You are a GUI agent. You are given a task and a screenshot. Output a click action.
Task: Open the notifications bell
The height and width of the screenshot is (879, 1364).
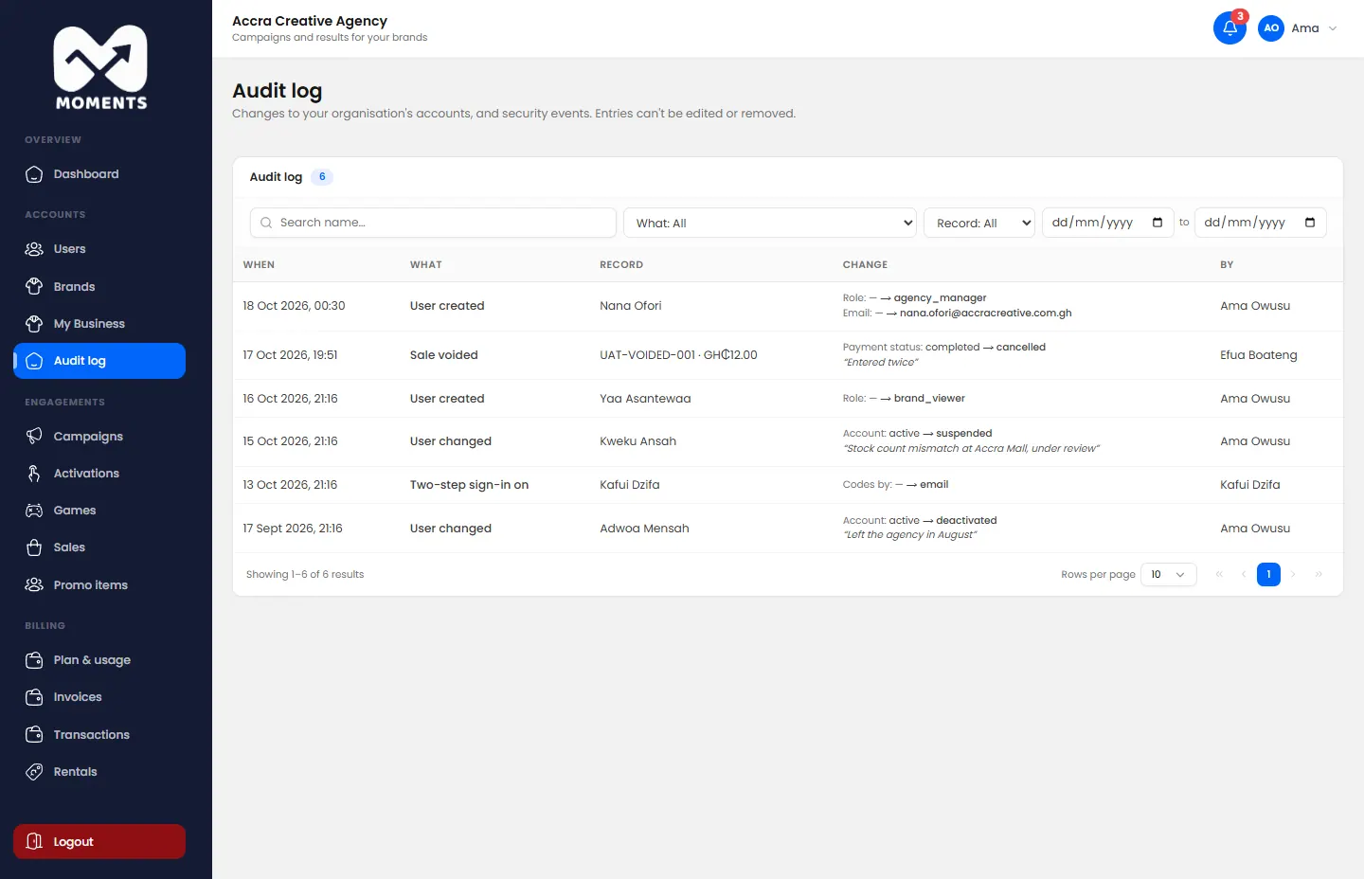(1229, 28)
